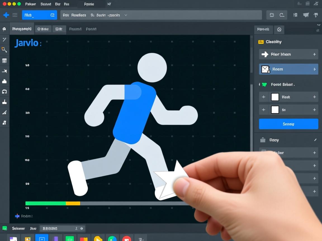Toggle the blue Fihe button in the toolbar
Image resolution: width=322 pixels, height=241 pixels.
coord(39,15)
